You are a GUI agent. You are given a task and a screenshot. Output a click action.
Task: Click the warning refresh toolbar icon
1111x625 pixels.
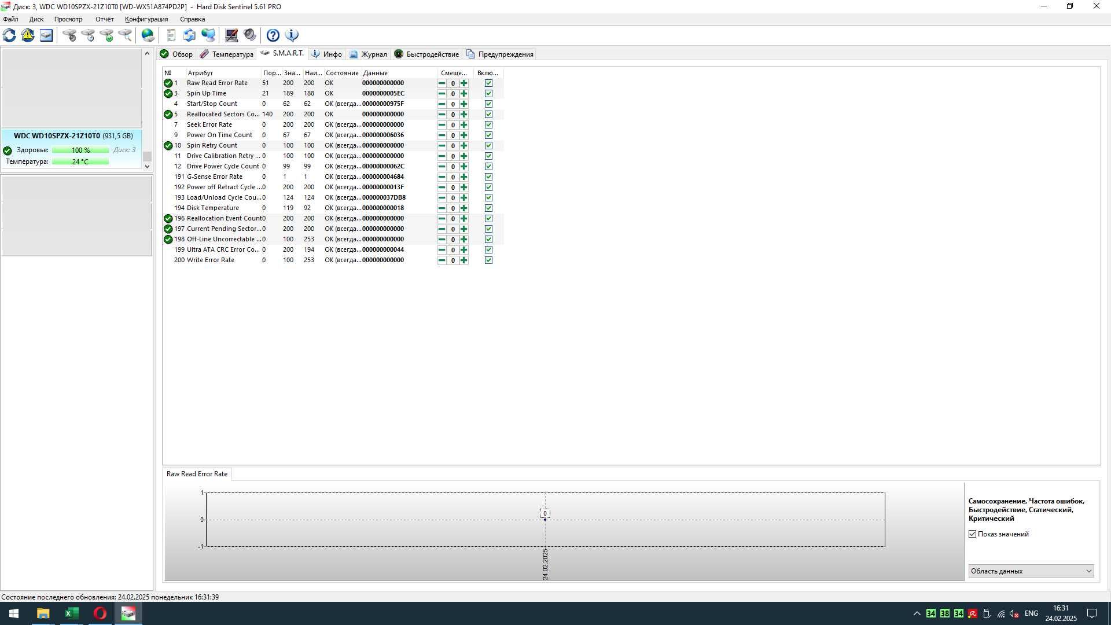pyautogui.click(x=28, y=35)
